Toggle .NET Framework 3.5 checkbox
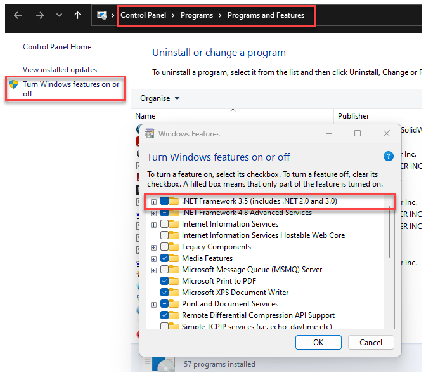426x375 pixels. pyautogui.click(x=164, y=201)
